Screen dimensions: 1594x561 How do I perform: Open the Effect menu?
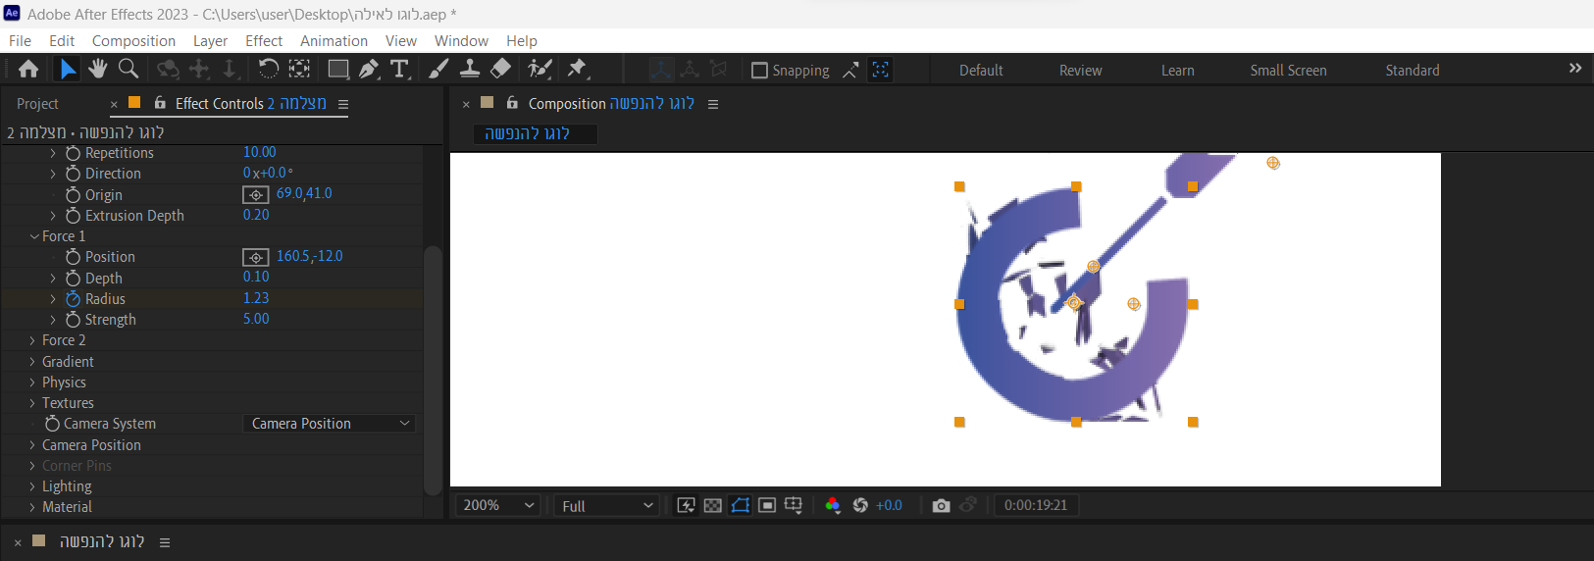point(264,40)
